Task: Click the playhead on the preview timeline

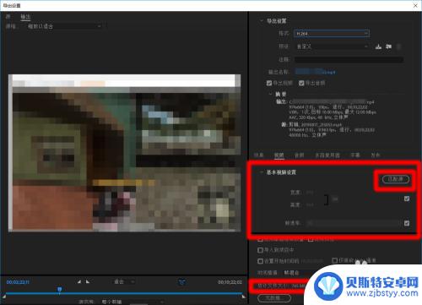Action: [59, 290]
